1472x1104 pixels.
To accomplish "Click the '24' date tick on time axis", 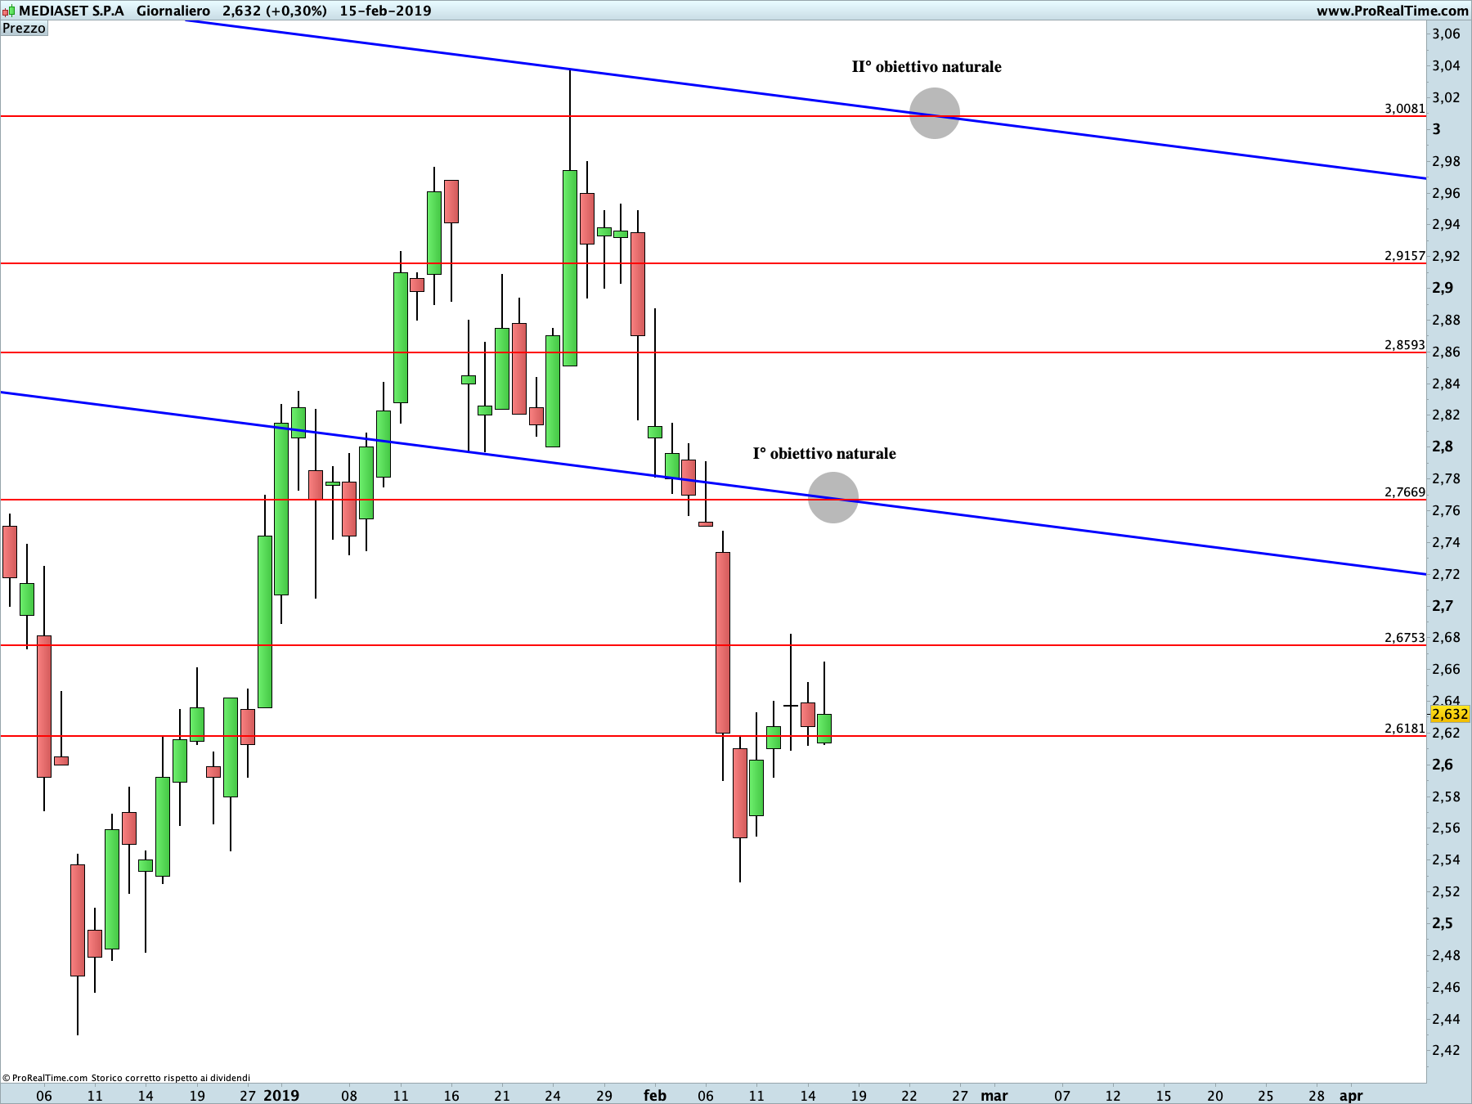I will (x=553, y=1095).
